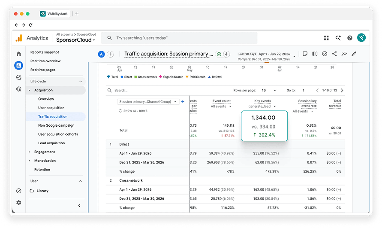Expand the Monetization tree item
This screenshot has width=382, height=228.
pos(29,161)
